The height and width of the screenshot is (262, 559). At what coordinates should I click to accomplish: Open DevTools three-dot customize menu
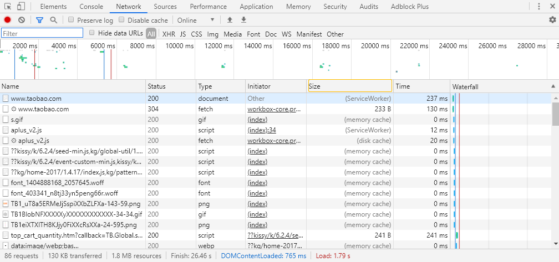539,7
